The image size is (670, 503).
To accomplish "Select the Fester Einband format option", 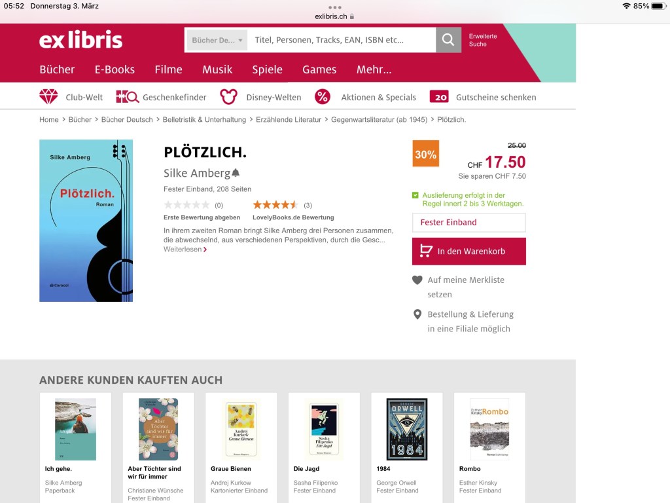I will point(468,223).
